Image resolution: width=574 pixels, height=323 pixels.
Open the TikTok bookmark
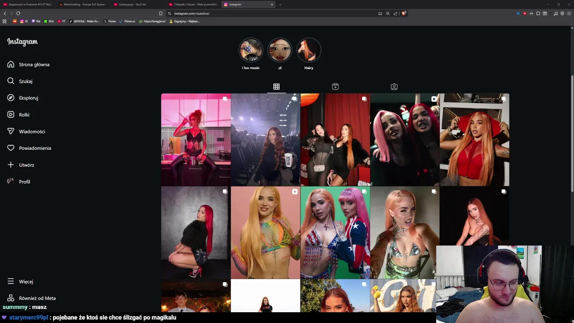85,21
